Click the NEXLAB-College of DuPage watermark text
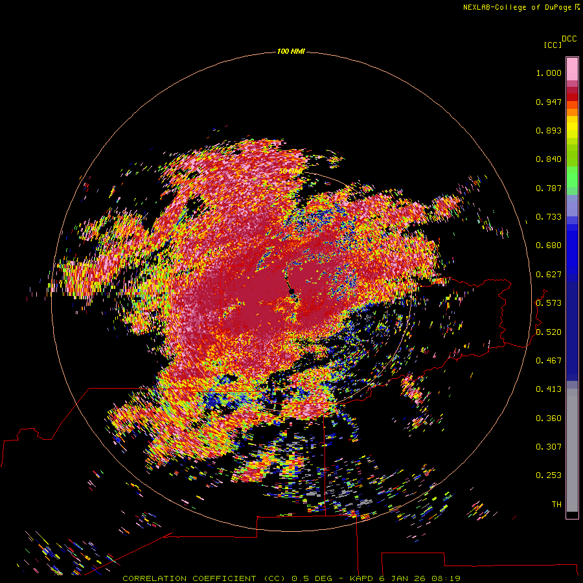Viewport: 583px width, 583px height. pyautogui.click(x=517, y=7)
